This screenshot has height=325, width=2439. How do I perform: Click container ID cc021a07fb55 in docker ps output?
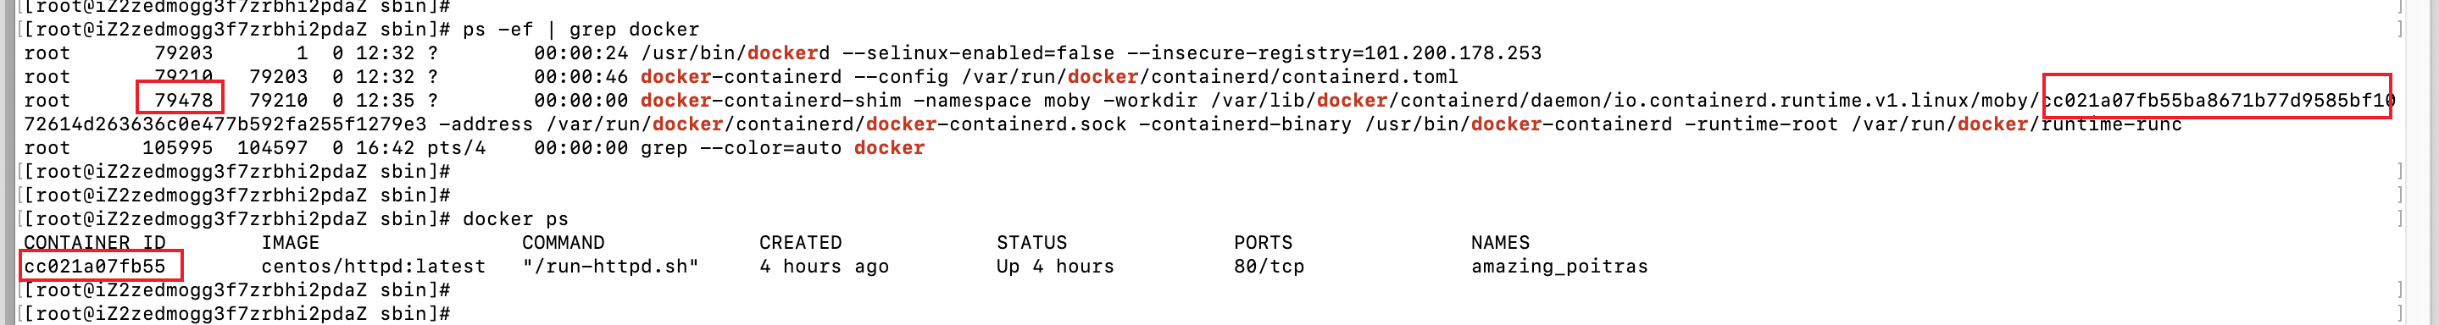click(x=95, y=267)
